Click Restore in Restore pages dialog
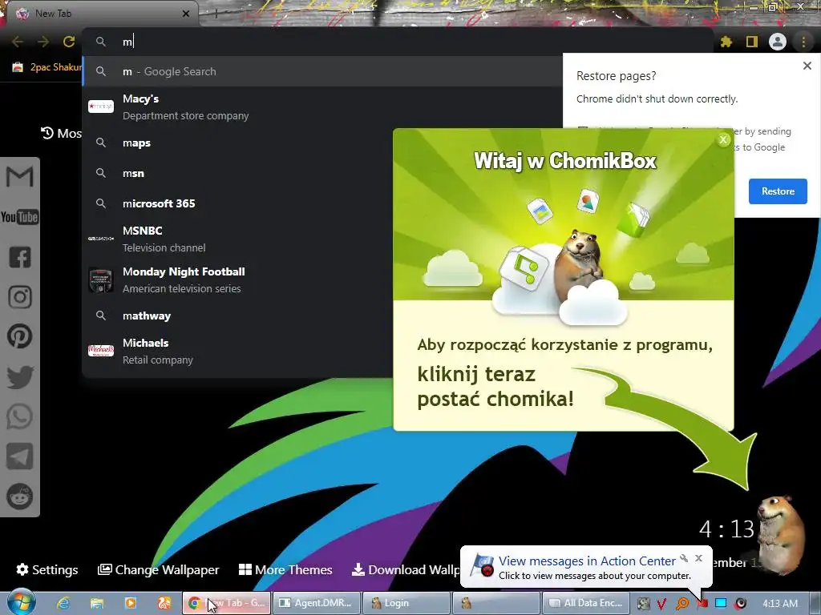The image size is (821, 615). click(x=778, y=191)
